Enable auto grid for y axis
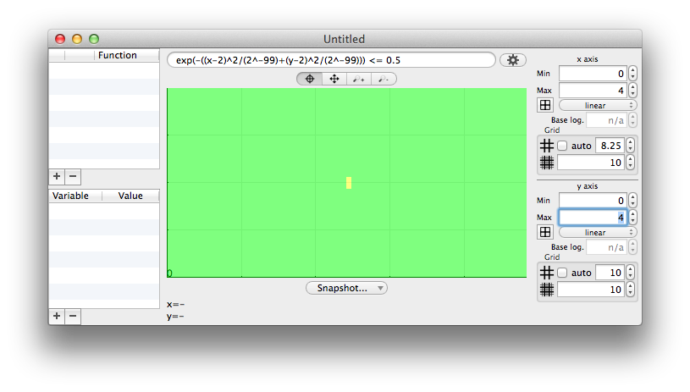The height and width of the screenshot is (392, 690). [x=562, y=273]
